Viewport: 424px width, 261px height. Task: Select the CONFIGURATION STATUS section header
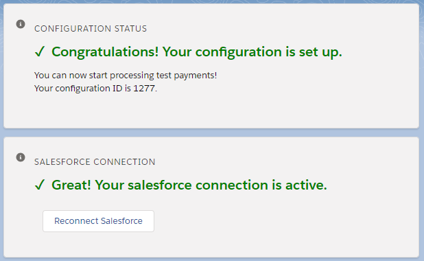point(91,29)
